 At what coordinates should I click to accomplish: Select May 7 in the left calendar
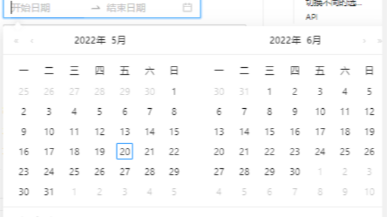tap(149, 111)
